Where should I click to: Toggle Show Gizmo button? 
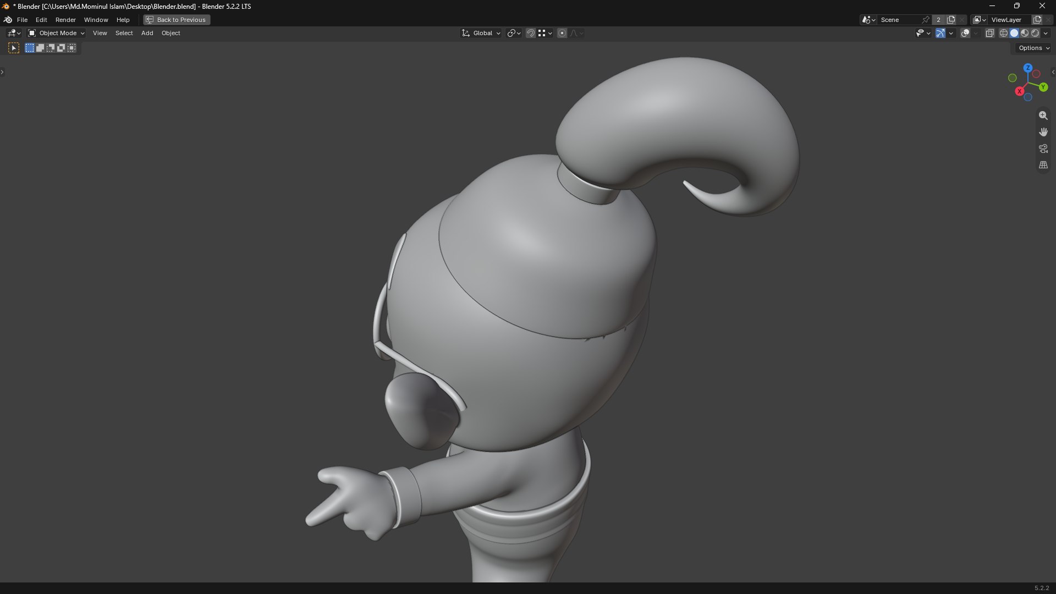tap(941, 33)
